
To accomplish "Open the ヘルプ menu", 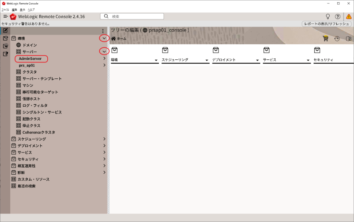I will tap(31, 10).
